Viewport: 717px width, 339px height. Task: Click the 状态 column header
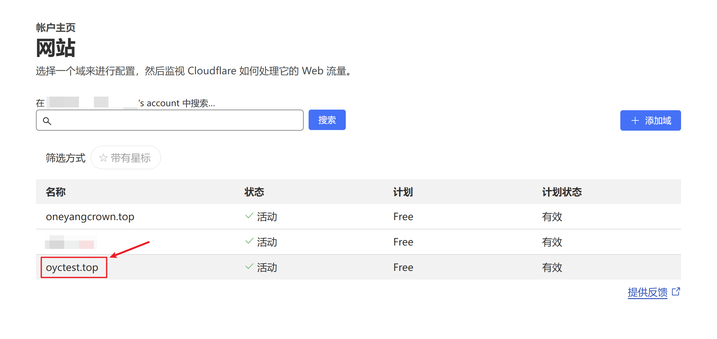pos(254,192)
